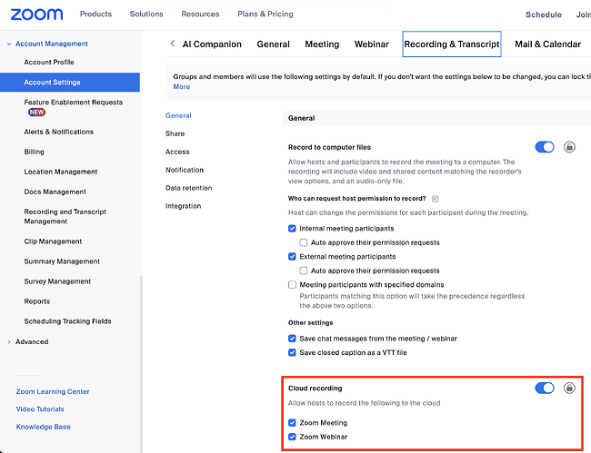Open the Mail & Calendar tab
Viewport: 591px width, 453px height.
547,44
